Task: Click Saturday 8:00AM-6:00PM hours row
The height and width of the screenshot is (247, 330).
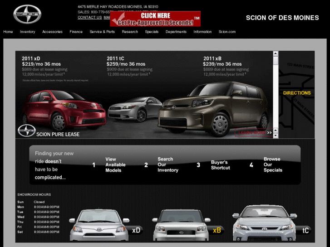Action: point(38,232)
